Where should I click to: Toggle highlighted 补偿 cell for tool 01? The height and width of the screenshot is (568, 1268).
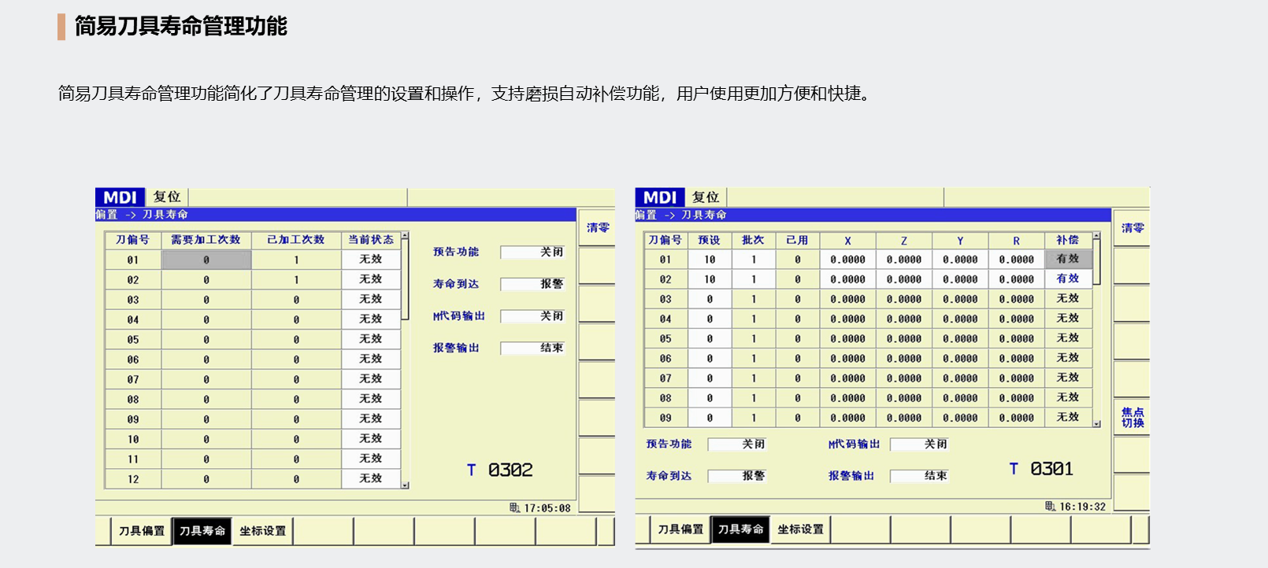[x=1068, y=259]
